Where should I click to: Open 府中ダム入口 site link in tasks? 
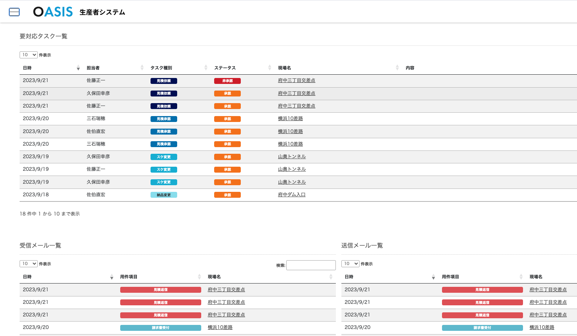(x=291, y=195)
